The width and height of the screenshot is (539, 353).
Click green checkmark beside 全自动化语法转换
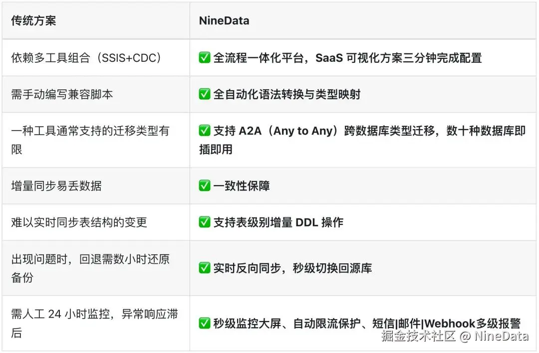click(204, 94)
